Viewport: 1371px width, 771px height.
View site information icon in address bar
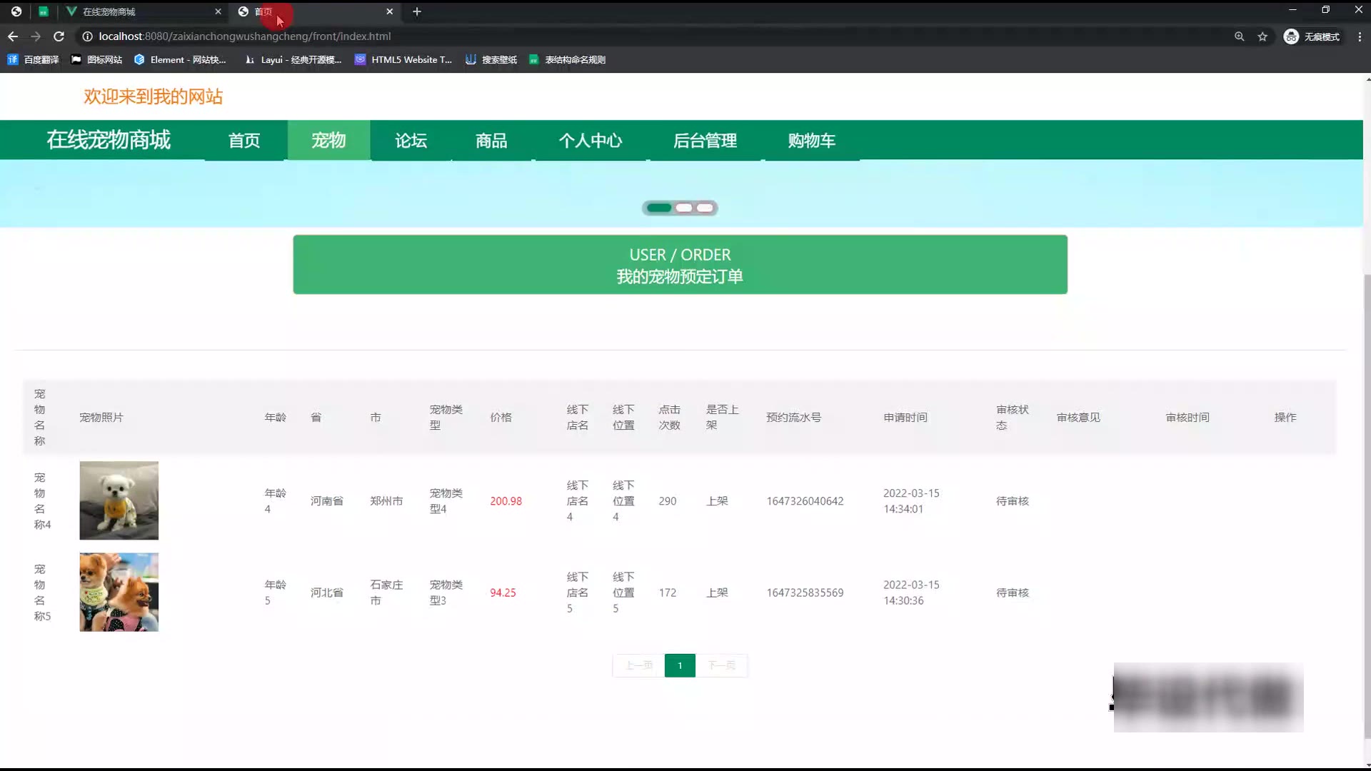coord(87,36)
